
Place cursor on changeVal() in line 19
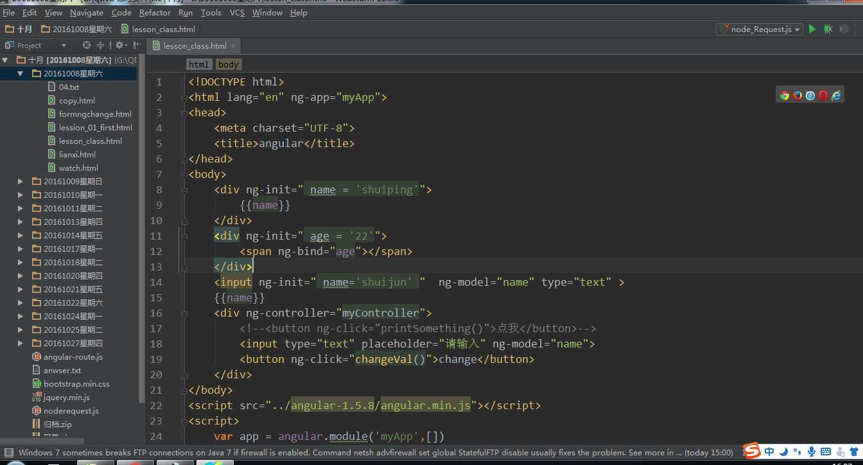coord(391,359)
